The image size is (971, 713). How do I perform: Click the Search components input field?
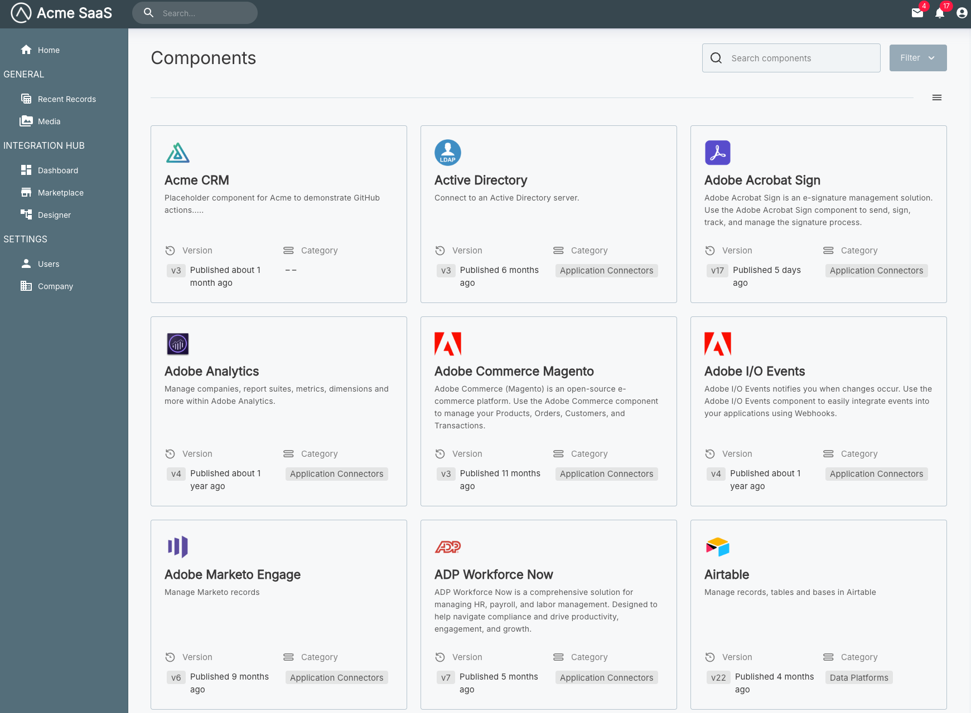[x=791, y=57]
